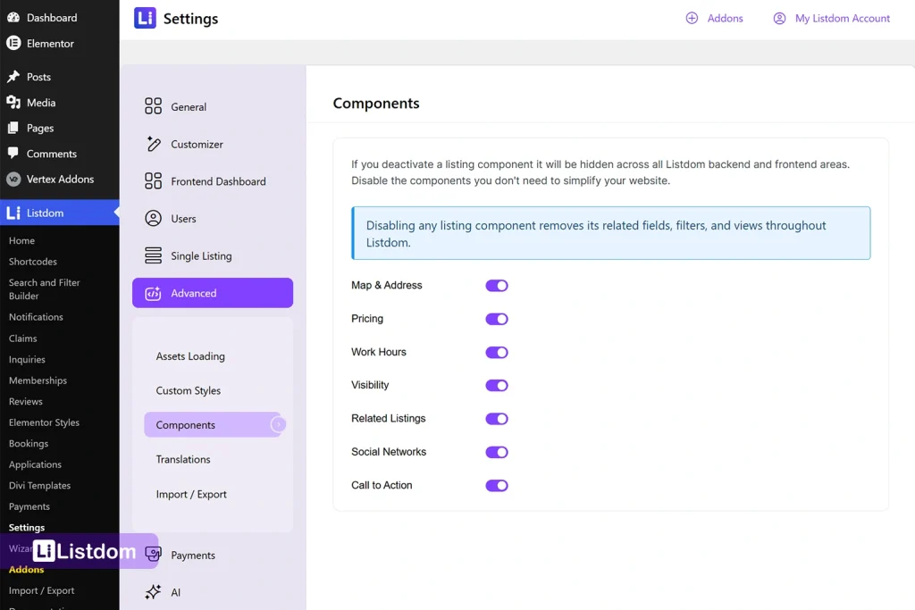Open the Single Listing settings tab
Viewport: 915px width, 610px height.
pyautogui.click(x=213, y=256)
